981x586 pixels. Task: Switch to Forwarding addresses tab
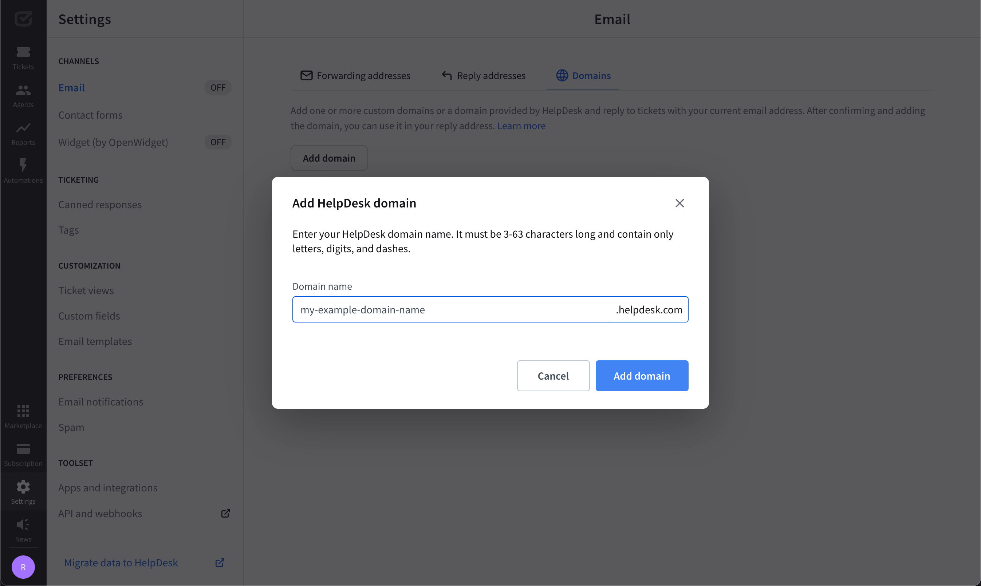click(355, 75)
